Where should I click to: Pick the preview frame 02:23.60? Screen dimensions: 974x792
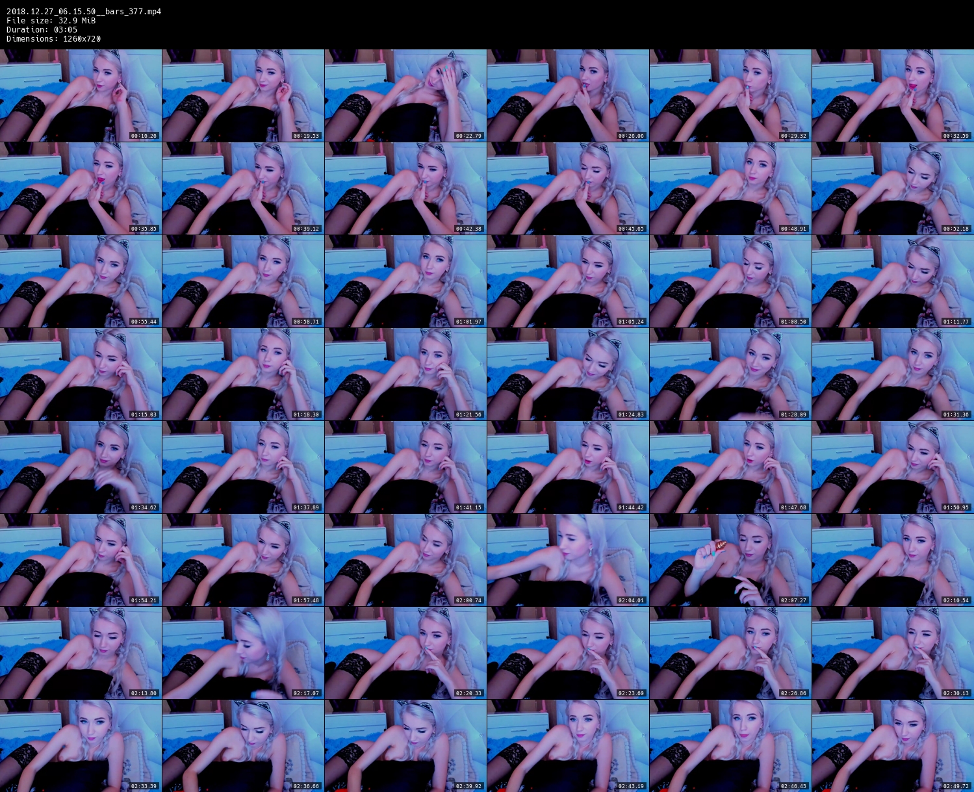tap(568, 653)
